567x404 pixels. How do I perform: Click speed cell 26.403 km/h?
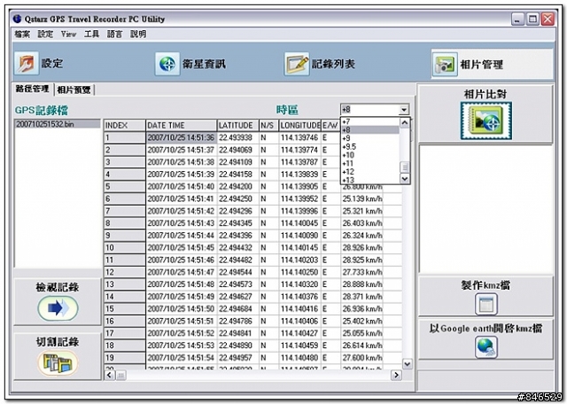pos(362,223)
